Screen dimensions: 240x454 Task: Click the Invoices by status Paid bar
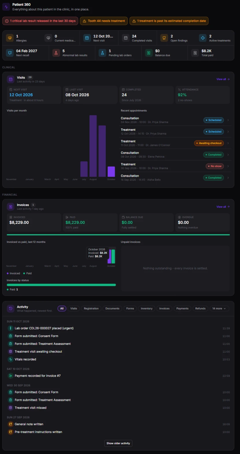pyautogui.click(x=61, y=285)
